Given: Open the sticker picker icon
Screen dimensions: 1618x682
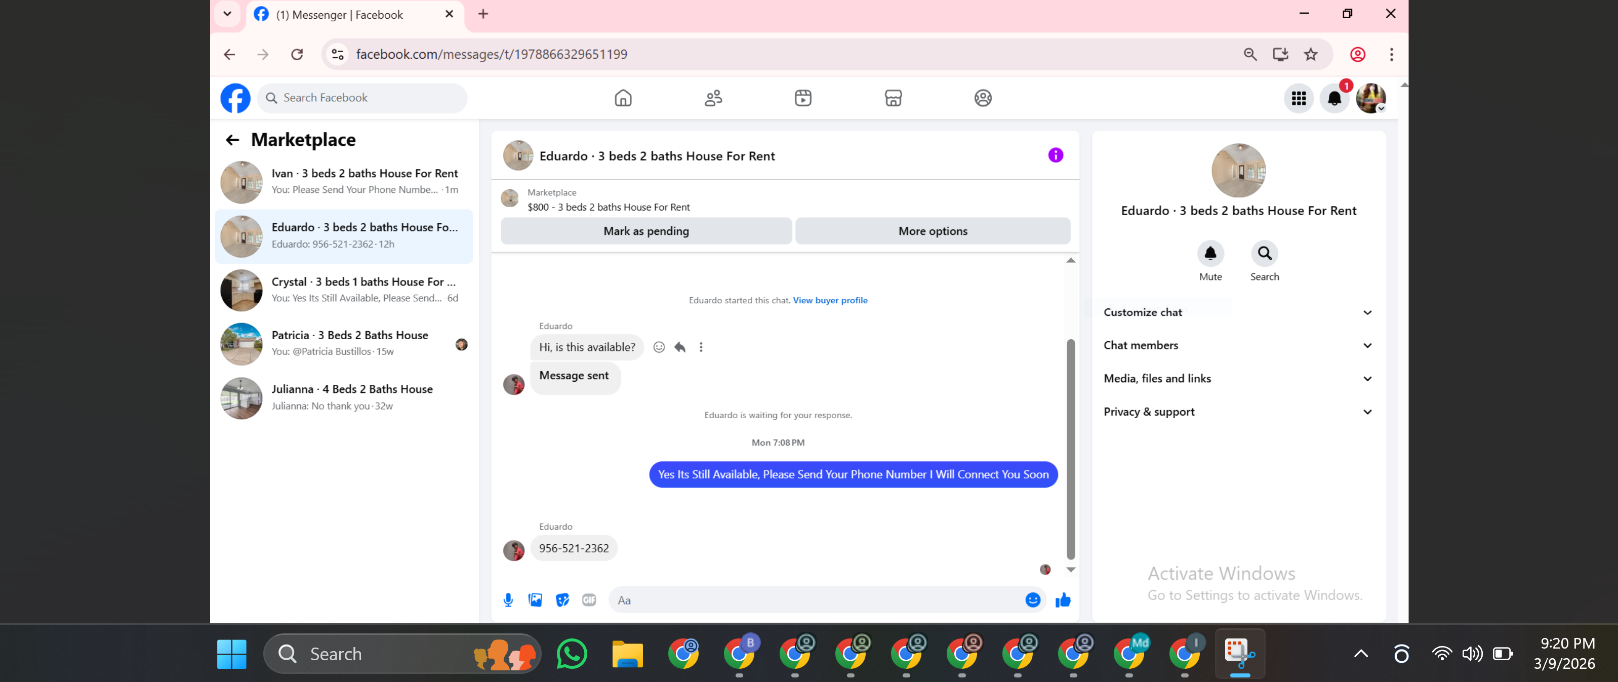Looking at the screenshot, I should 562,600.
